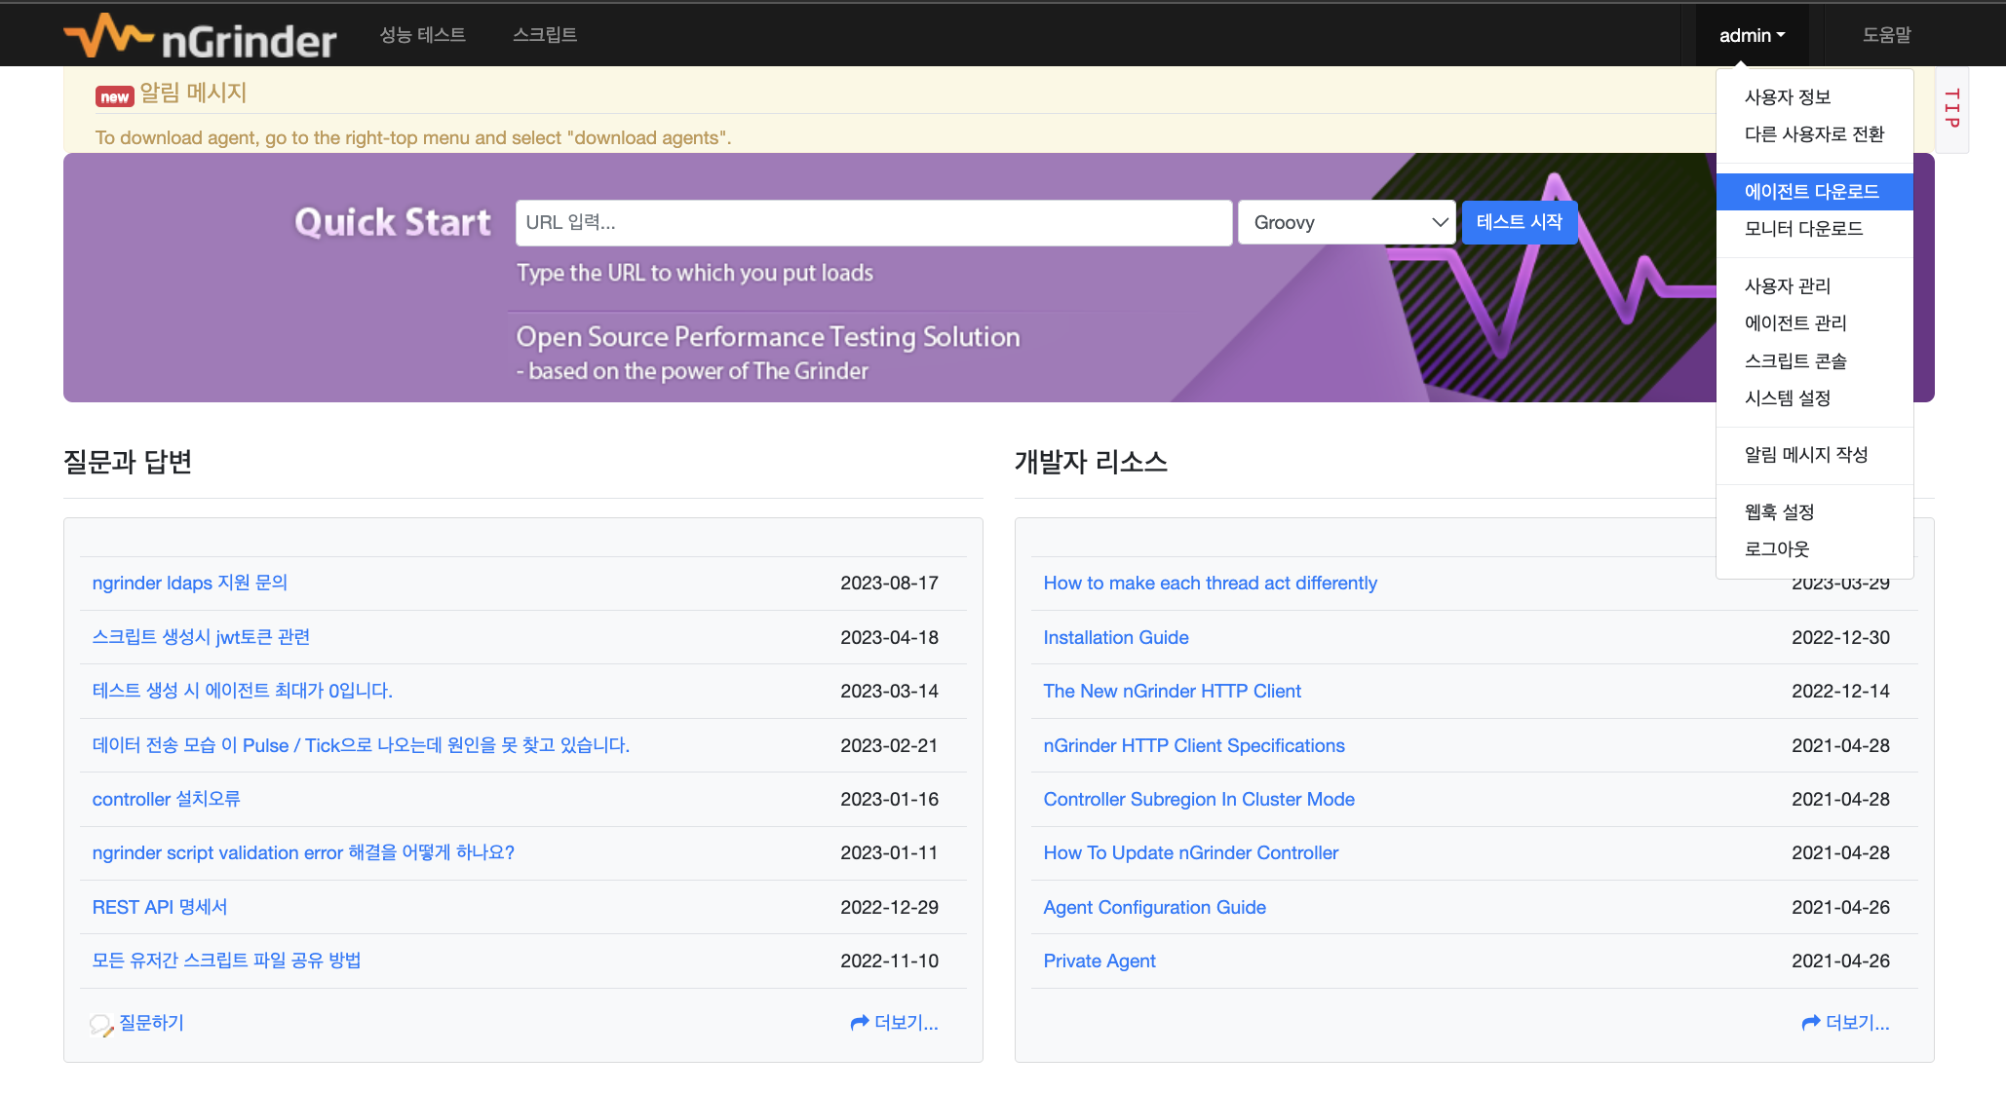The width and height of the screenshot is (2006, 1093).
Task: Open REST API 명세서 link
Action: click(160, 907)
